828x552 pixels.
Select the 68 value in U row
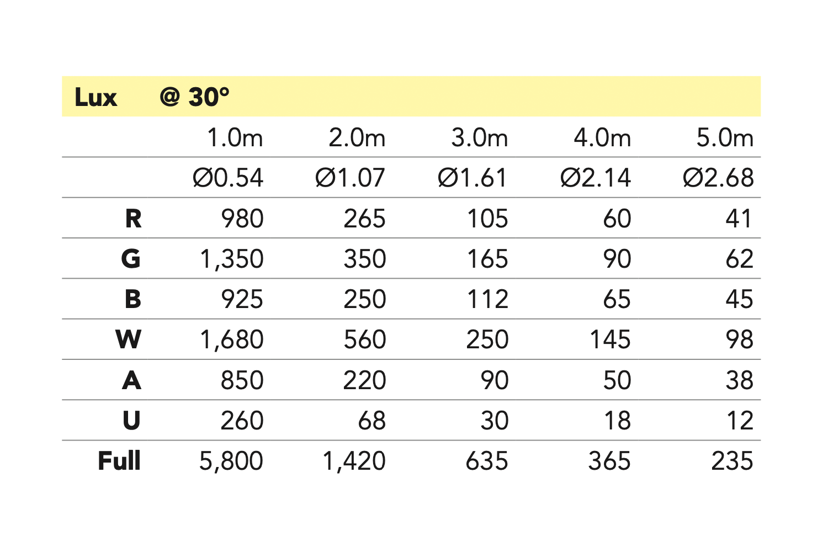pyautogui.click(x=371, y=421)
